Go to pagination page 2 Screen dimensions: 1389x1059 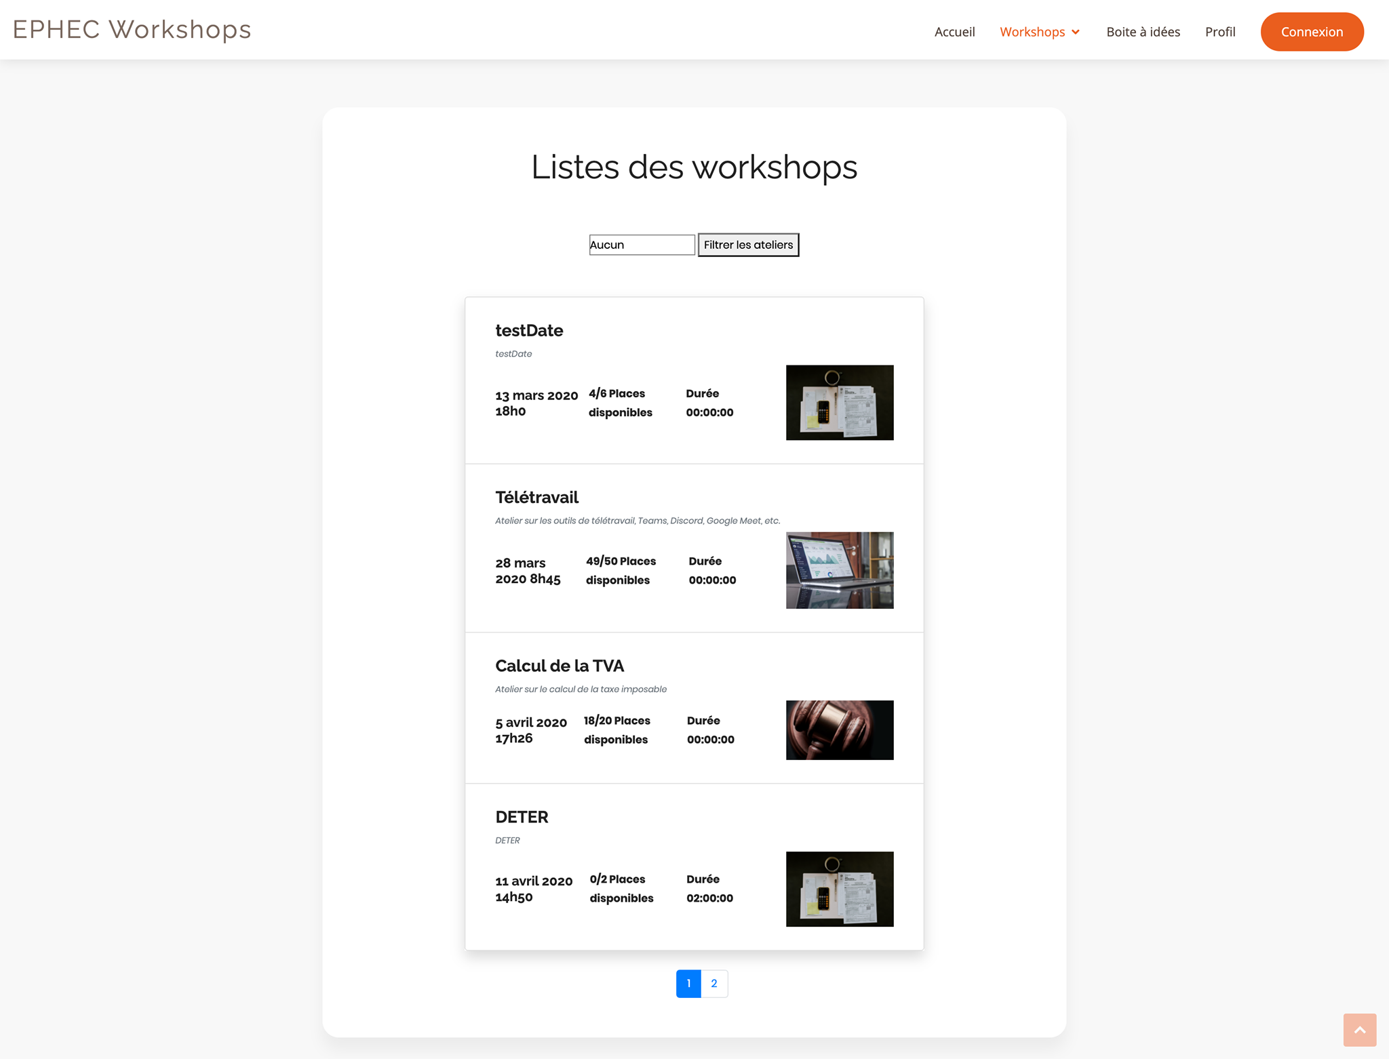point(714,983)
